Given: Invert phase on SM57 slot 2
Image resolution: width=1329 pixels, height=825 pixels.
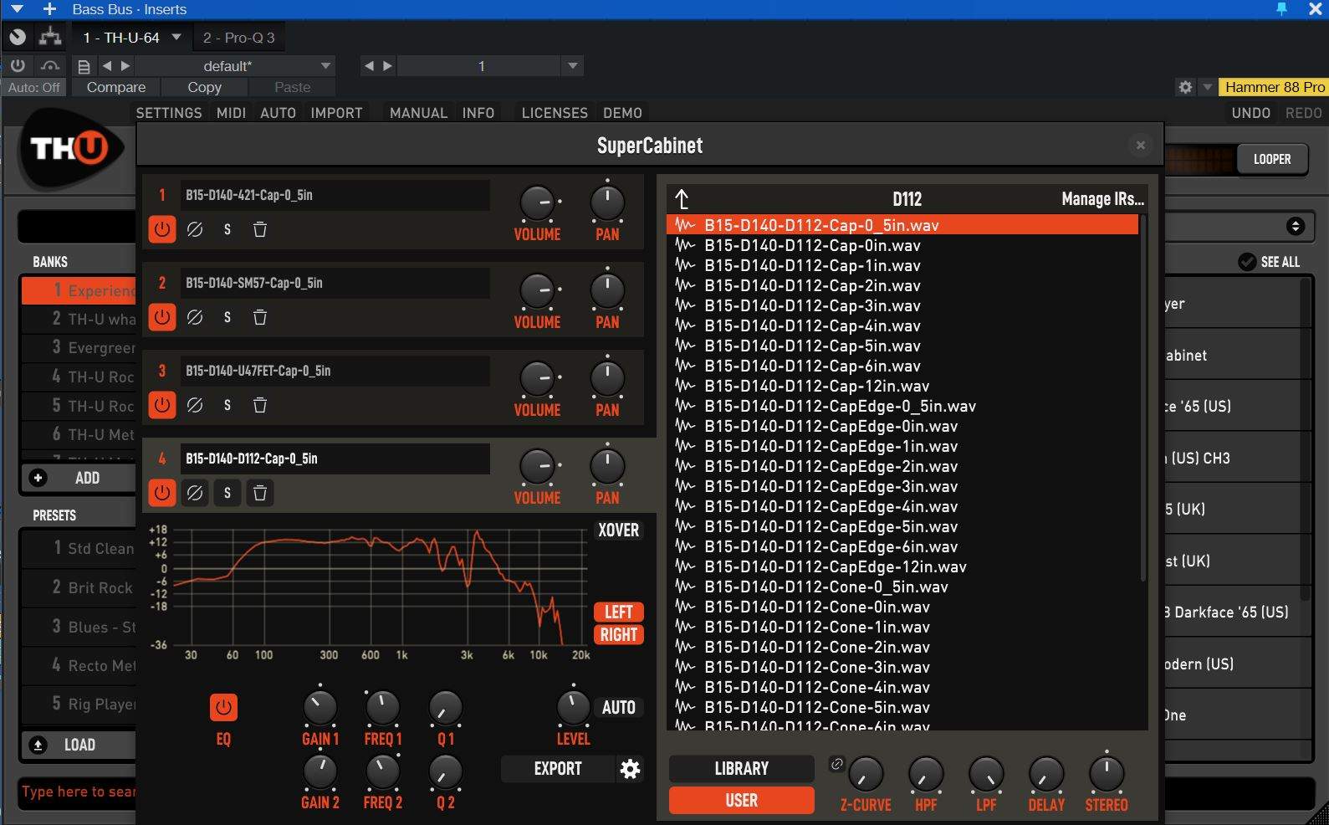Looking at the screenshot, I should (195, 317).
